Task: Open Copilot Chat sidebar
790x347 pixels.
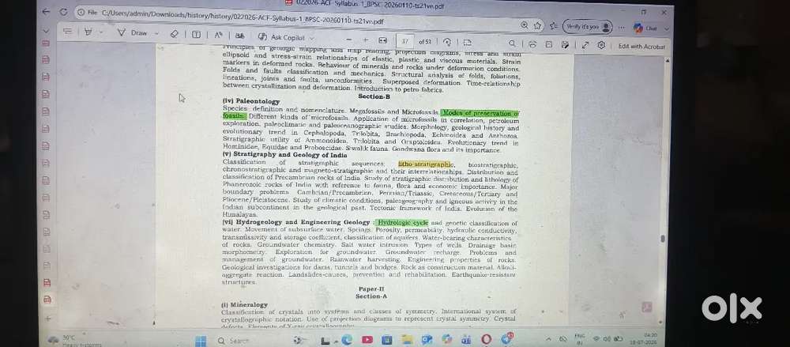Action: (646, 28)
